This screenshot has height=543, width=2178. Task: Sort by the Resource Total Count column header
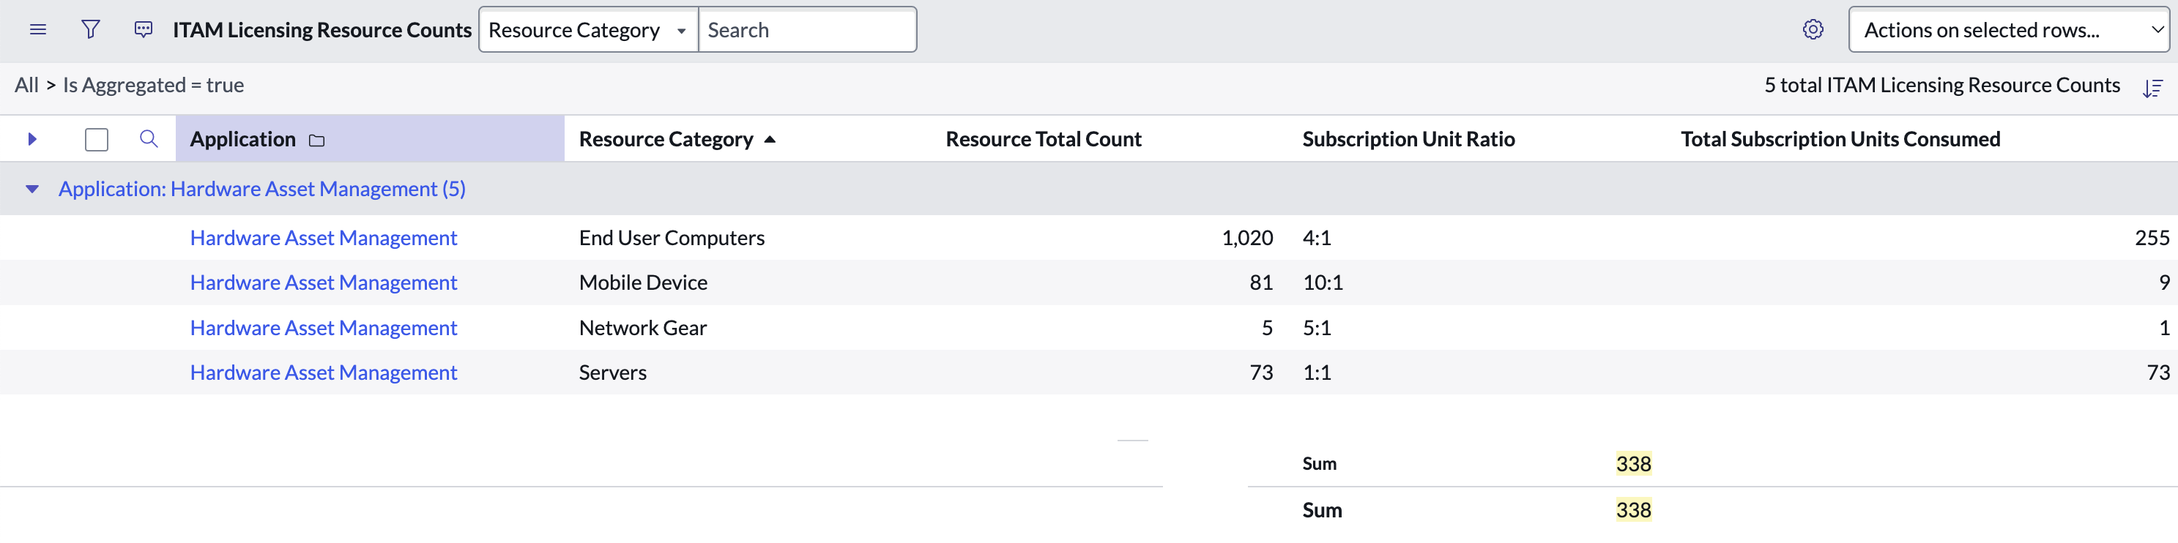(x=1044, y=139)
